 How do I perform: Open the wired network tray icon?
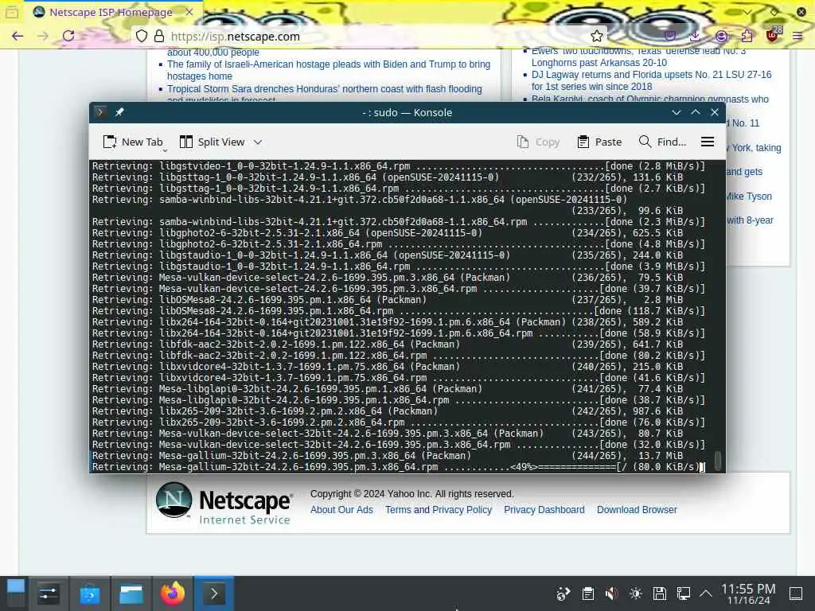pos(684,593)
